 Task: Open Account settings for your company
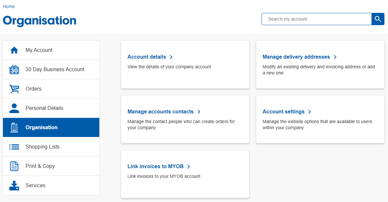[x=283, y=111]
